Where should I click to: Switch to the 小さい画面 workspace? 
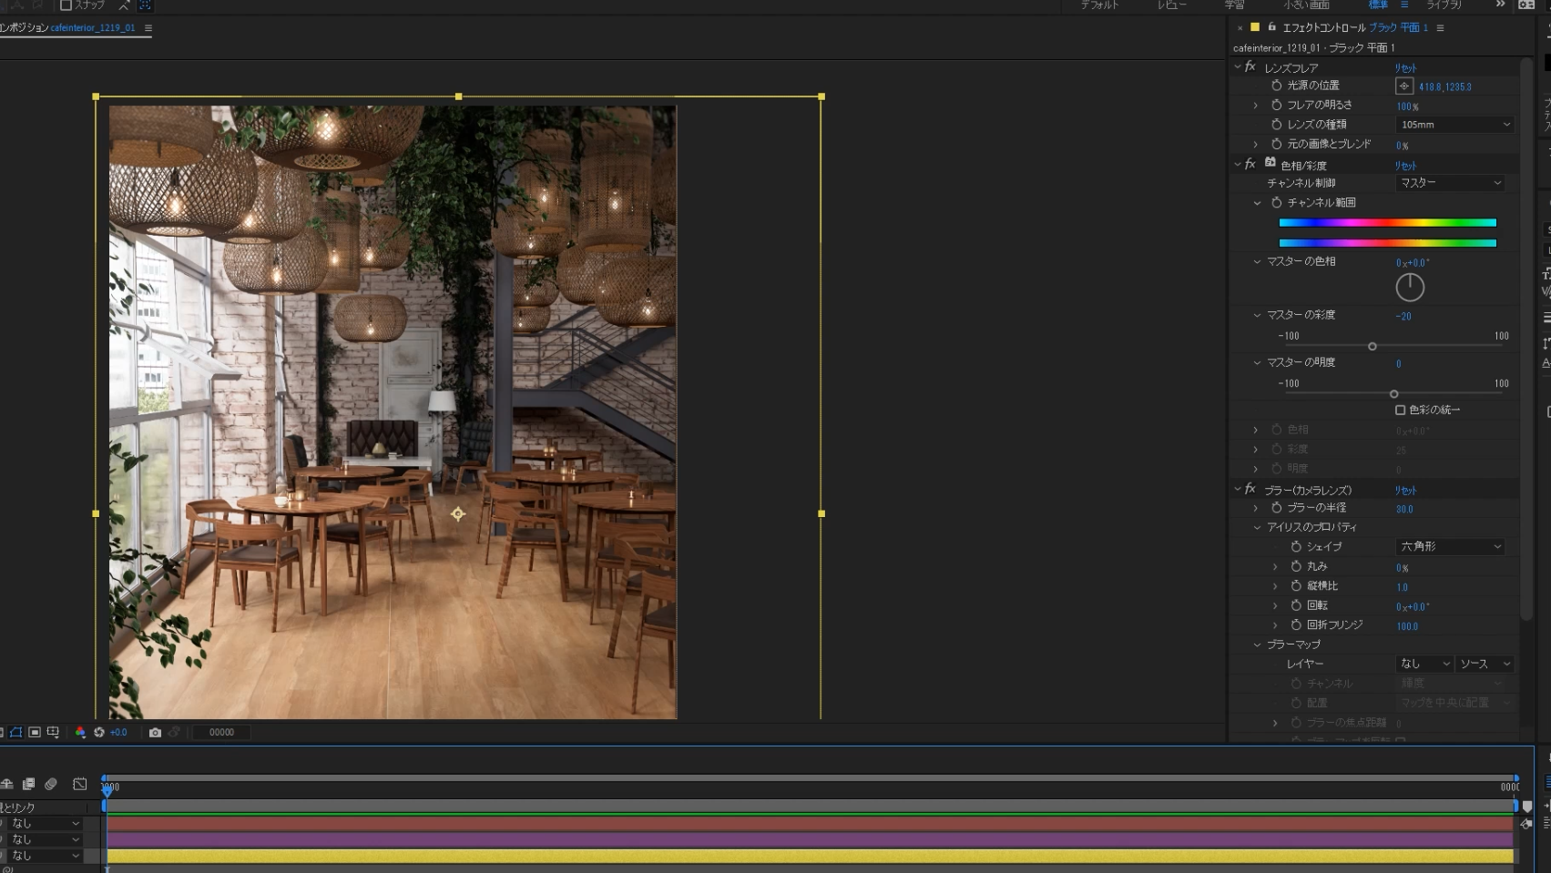click(x=1306, y=5)
